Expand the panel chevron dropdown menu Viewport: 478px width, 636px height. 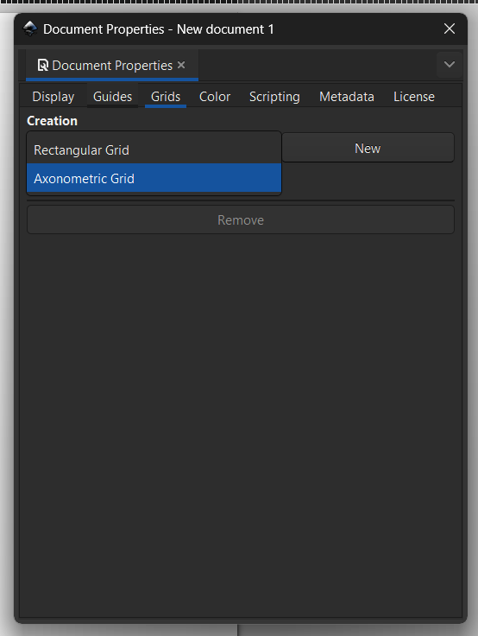pos(450,65)
